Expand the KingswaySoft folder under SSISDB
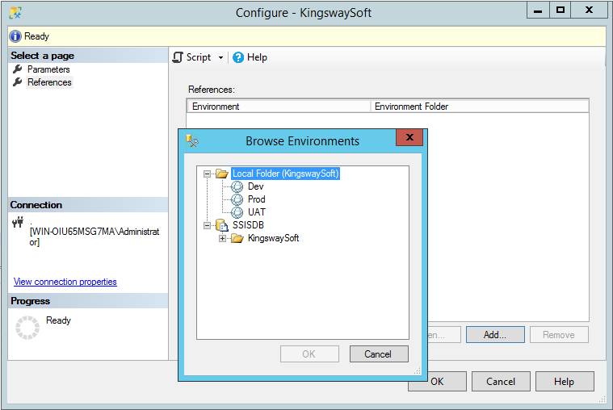Image resolution: width=613 pixels, height=410 pixels. pyautogui.click(x=222, y=238)
